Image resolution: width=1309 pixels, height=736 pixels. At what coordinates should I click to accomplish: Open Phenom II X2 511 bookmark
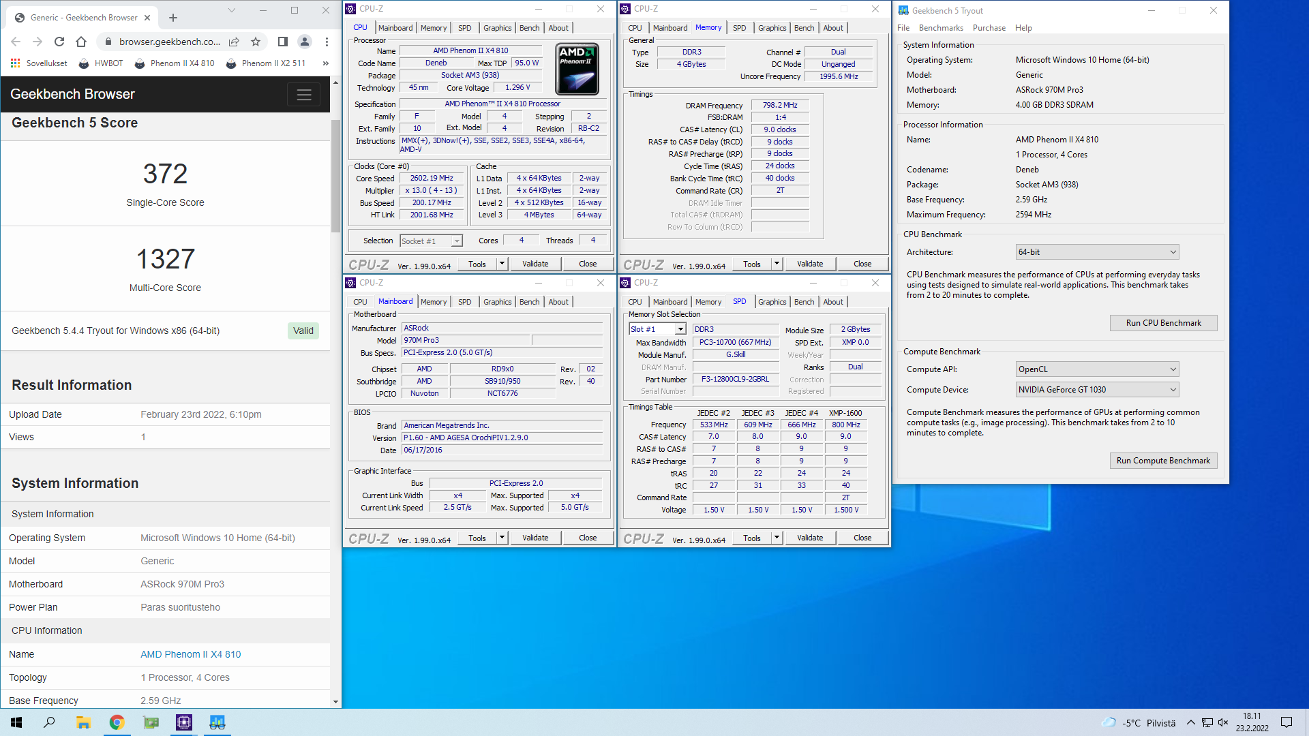click(x=266, y=63)
